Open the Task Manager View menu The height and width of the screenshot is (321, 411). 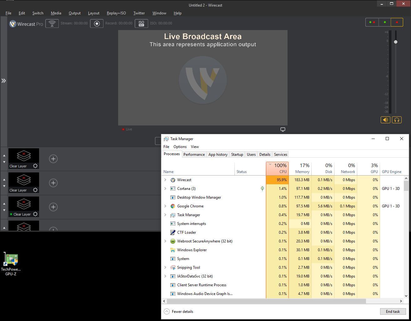point(195,147)
